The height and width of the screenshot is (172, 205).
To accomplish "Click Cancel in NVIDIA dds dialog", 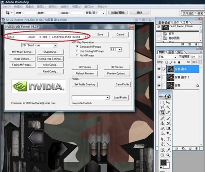I will coord(120,35).
